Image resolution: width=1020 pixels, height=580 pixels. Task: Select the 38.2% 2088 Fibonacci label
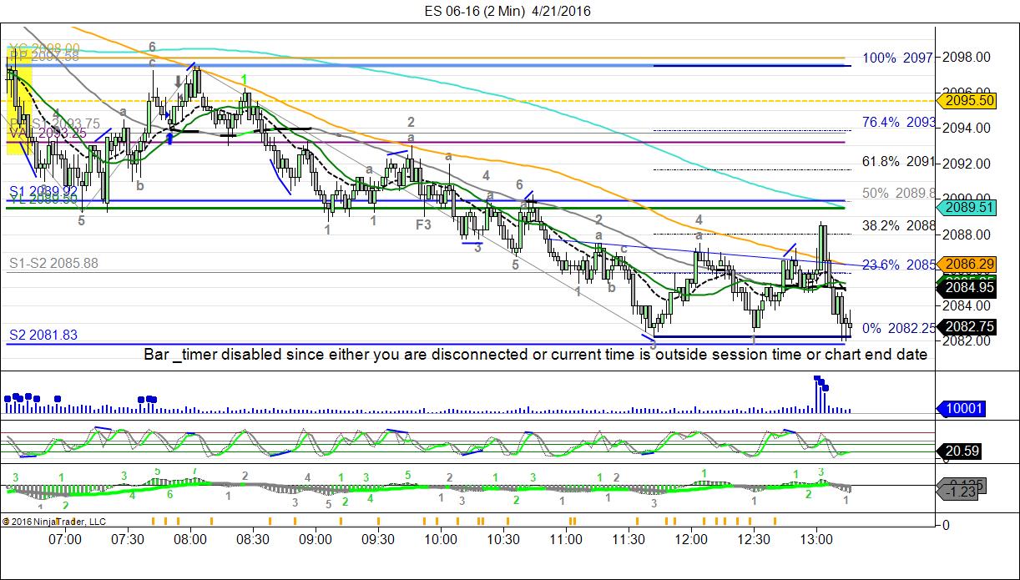coord(898,225)
